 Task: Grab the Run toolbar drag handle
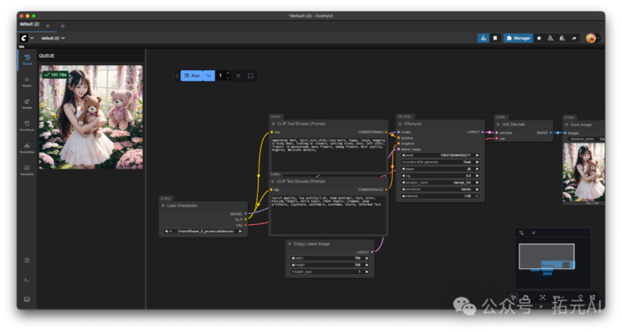click(x=177, y=75)
